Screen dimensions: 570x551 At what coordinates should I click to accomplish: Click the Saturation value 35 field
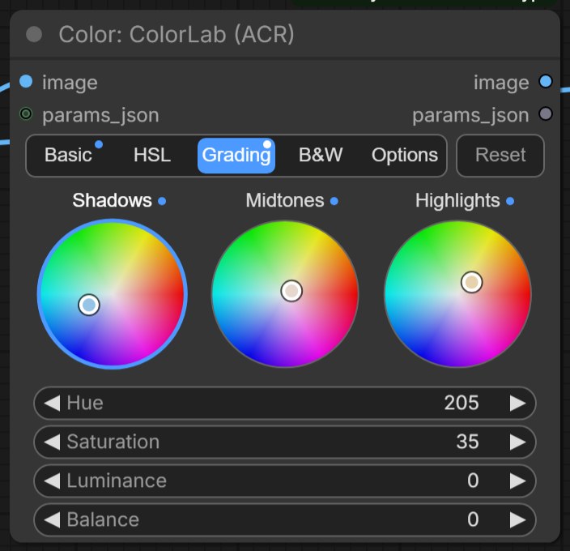pyautogui.click(x=285, y=442)
